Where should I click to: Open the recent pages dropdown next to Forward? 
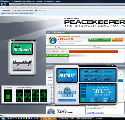[7, 4]
